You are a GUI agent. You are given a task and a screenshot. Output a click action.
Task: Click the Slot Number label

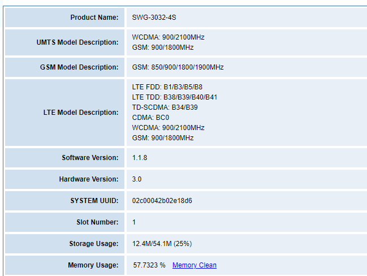tap(97, 222)
